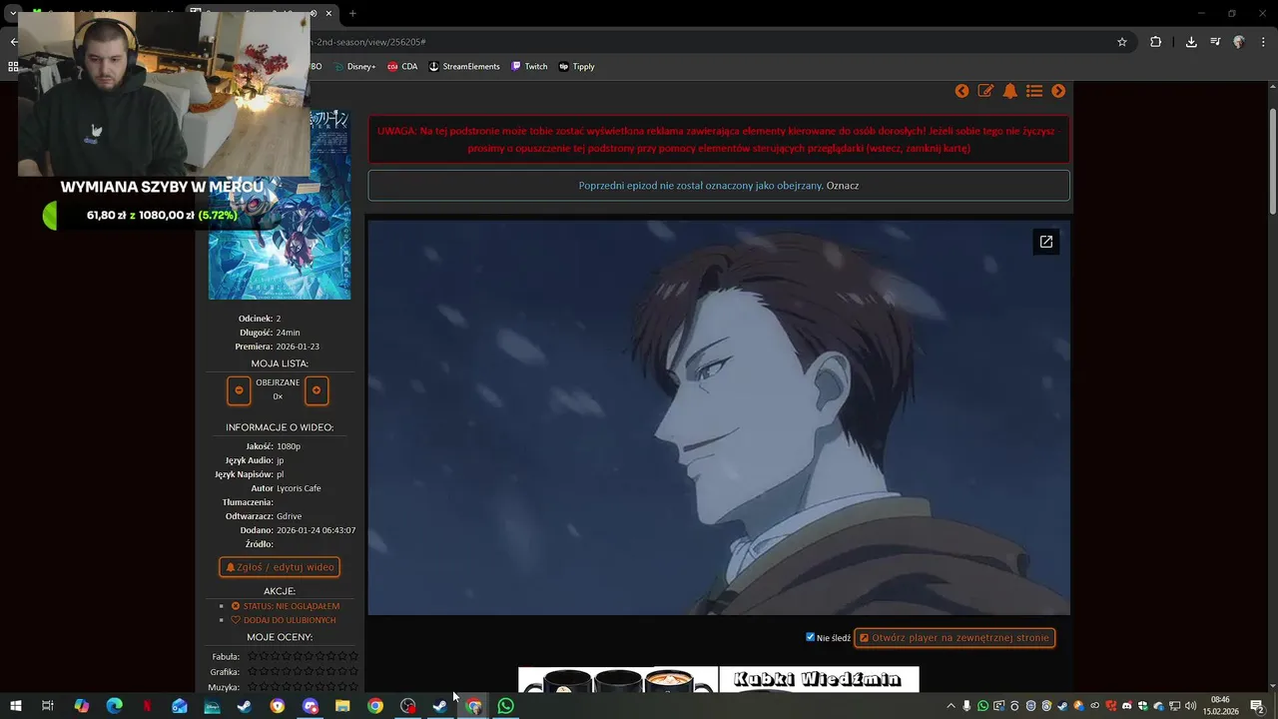This screenshot has width=1278, height=719.
Task: Open the Tipply bookmark
Action: (x=577, y=67)
